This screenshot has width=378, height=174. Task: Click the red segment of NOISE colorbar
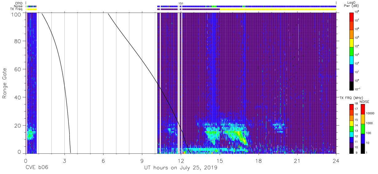pyautogui.click(x=363, y=109)
